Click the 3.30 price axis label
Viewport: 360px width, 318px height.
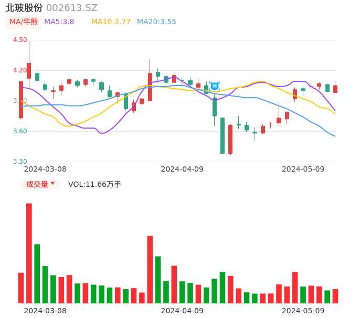pyautogui.click(x=20, y=162)
